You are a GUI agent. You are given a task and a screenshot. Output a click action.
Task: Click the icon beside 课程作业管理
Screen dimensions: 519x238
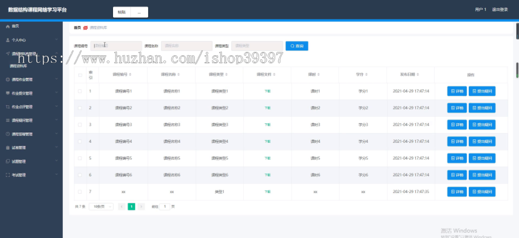pos(7,80)
